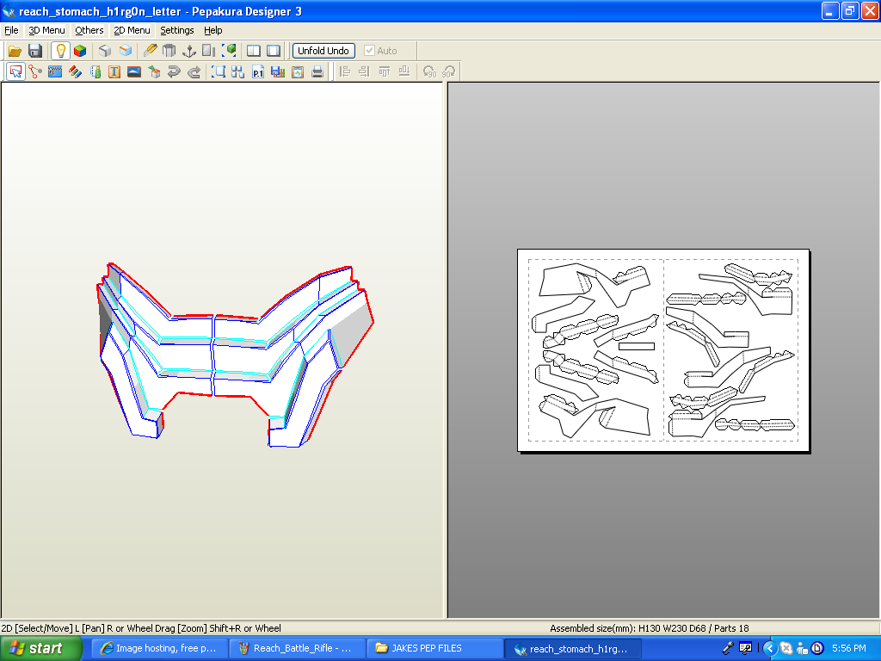
Task: Open the Help menu
Action: [x=213, y=30]
